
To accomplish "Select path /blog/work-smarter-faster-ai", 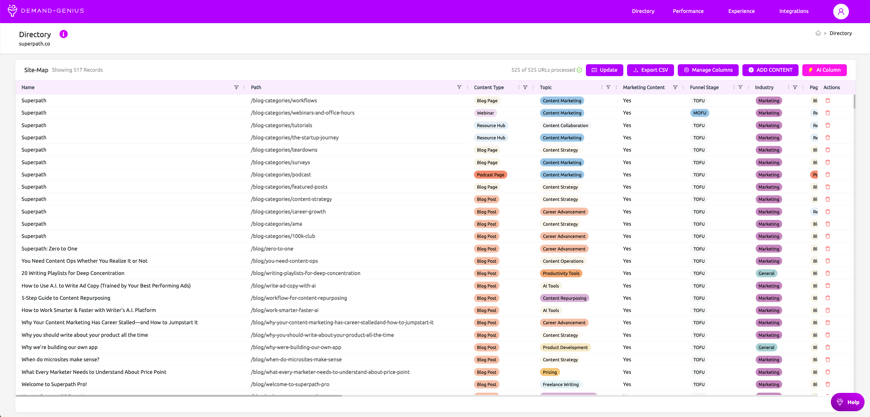I will pos(284,310).
